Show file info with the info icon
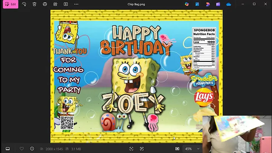Screen dimensions: 272x153 point(32,149)
